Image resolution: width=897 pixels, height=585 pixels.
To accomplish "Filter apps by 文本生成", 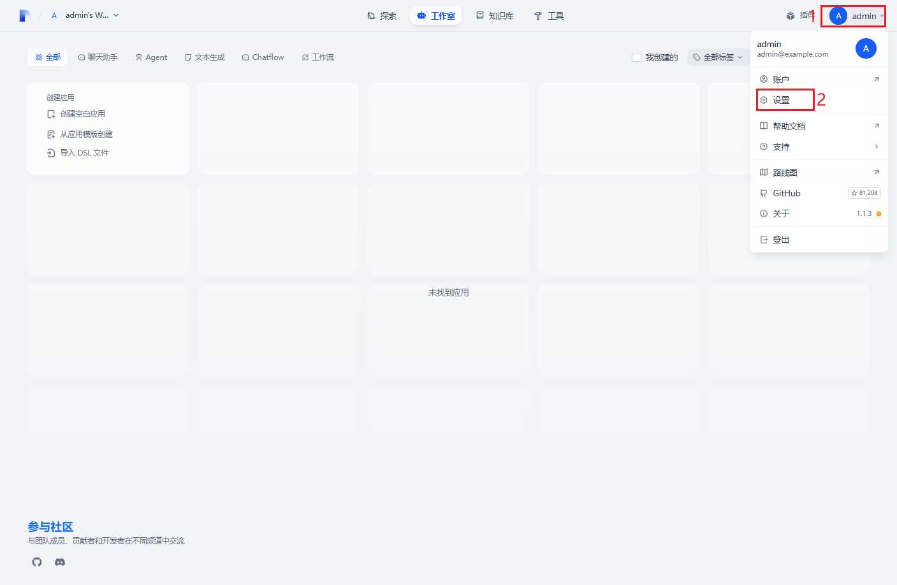I will pos(205,57).
